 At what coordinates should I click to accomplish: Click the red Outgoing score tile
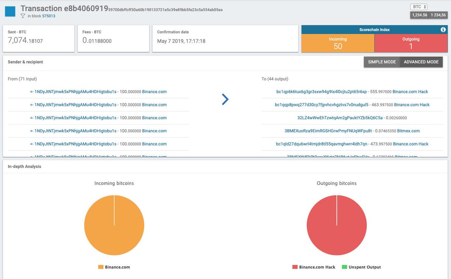[x=411, y=43]
